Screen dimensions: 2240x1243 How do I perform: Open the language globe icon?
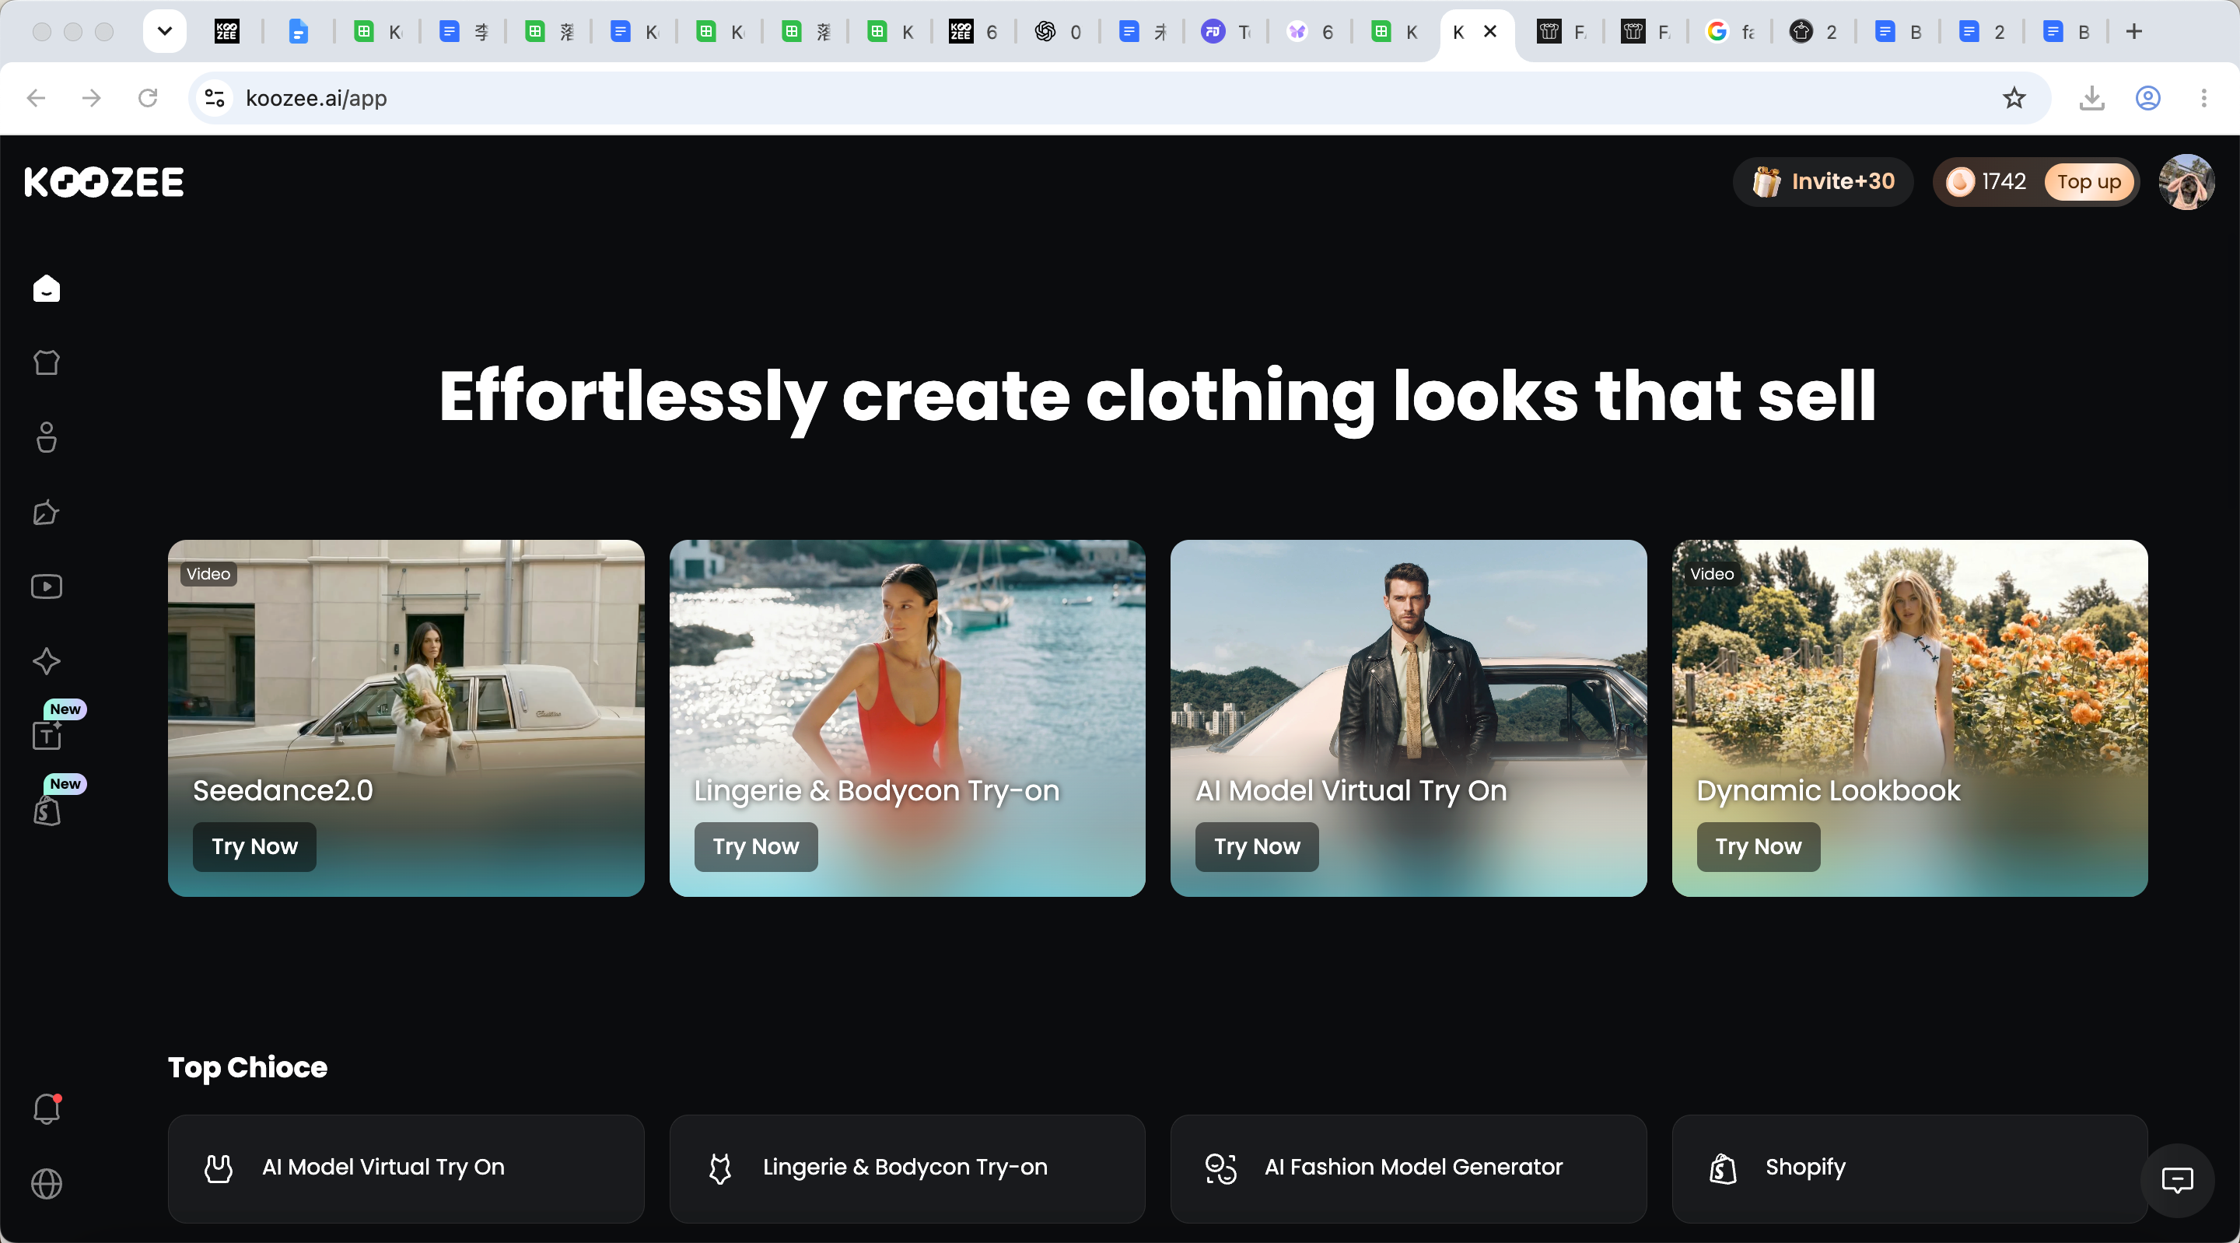pyautogui.click(x=46, y=1184)
